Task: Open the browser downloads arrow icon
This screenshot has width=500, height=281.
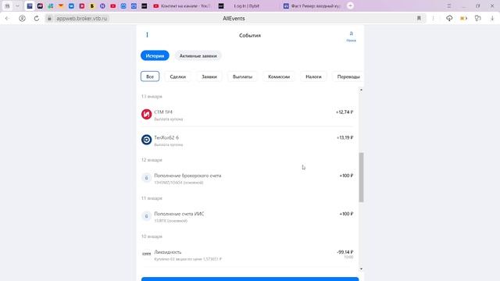Action: coord(492,19)
